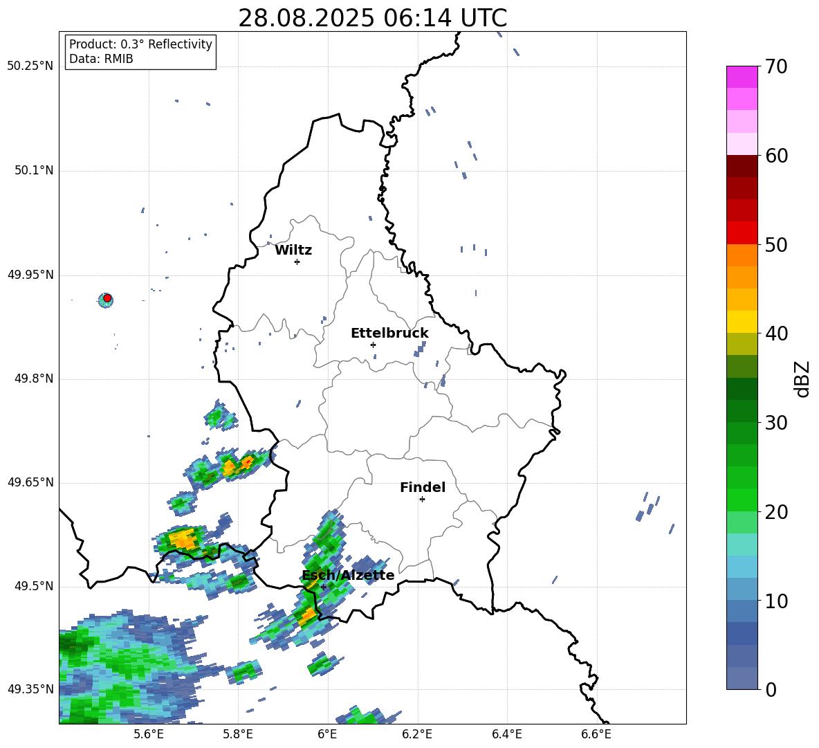The image size is (819, 748).
Task: Pick the turquoise swatch below 20
Action: click(x=742, y=545)
